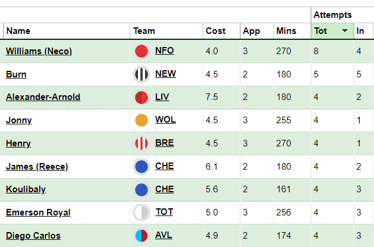The image size is (374, 247).
Task: Open Emerson Royal player link
Action: tap(38, 212)
